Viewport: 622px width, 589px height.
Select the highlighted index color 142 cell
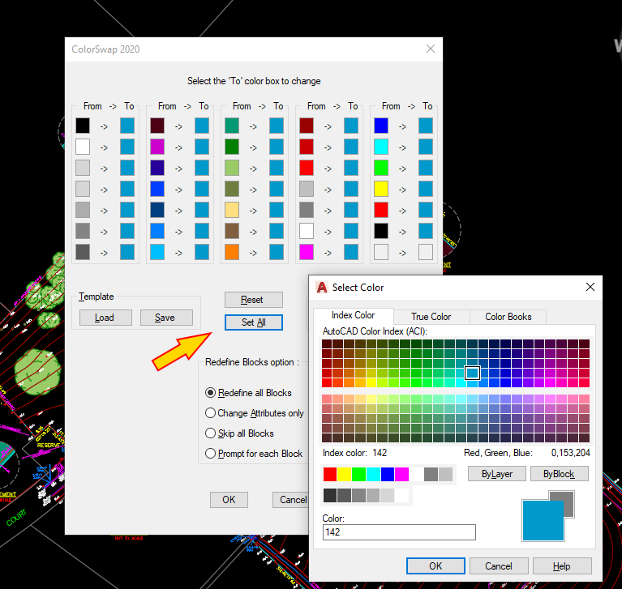tap(472, 373)
